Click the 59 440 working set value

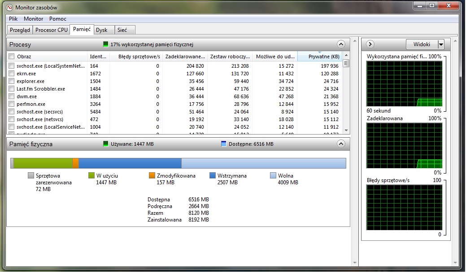click(x=241, y=81)
